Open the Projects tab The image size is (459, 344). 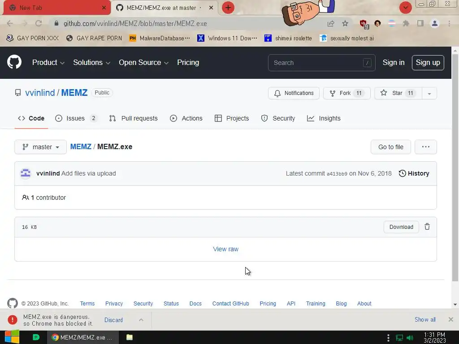(232, 118)
